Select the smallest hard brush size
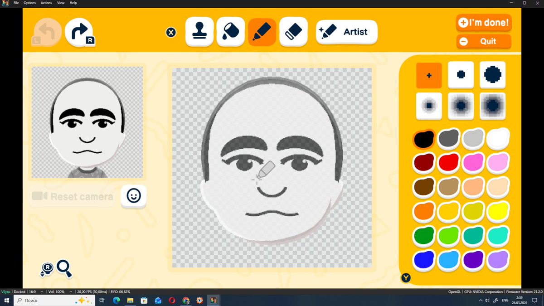Screen dimensions: 544x306 click(429, 75)
